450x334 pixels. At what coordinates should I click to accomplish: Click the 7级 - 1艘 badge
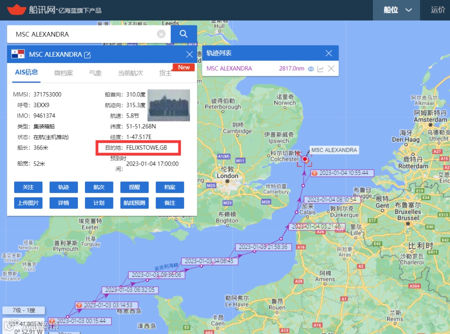click(23, 311)
